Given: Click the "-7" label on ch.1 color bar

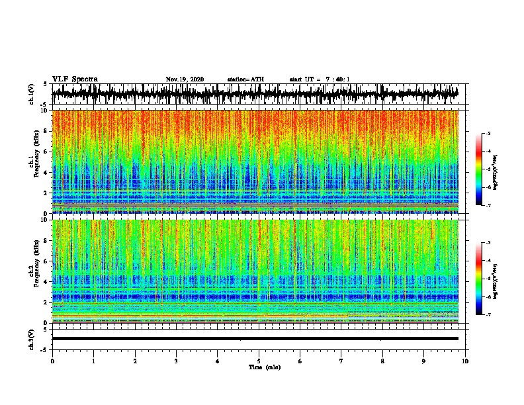Looking at the screenshot, I should (488, 205).
